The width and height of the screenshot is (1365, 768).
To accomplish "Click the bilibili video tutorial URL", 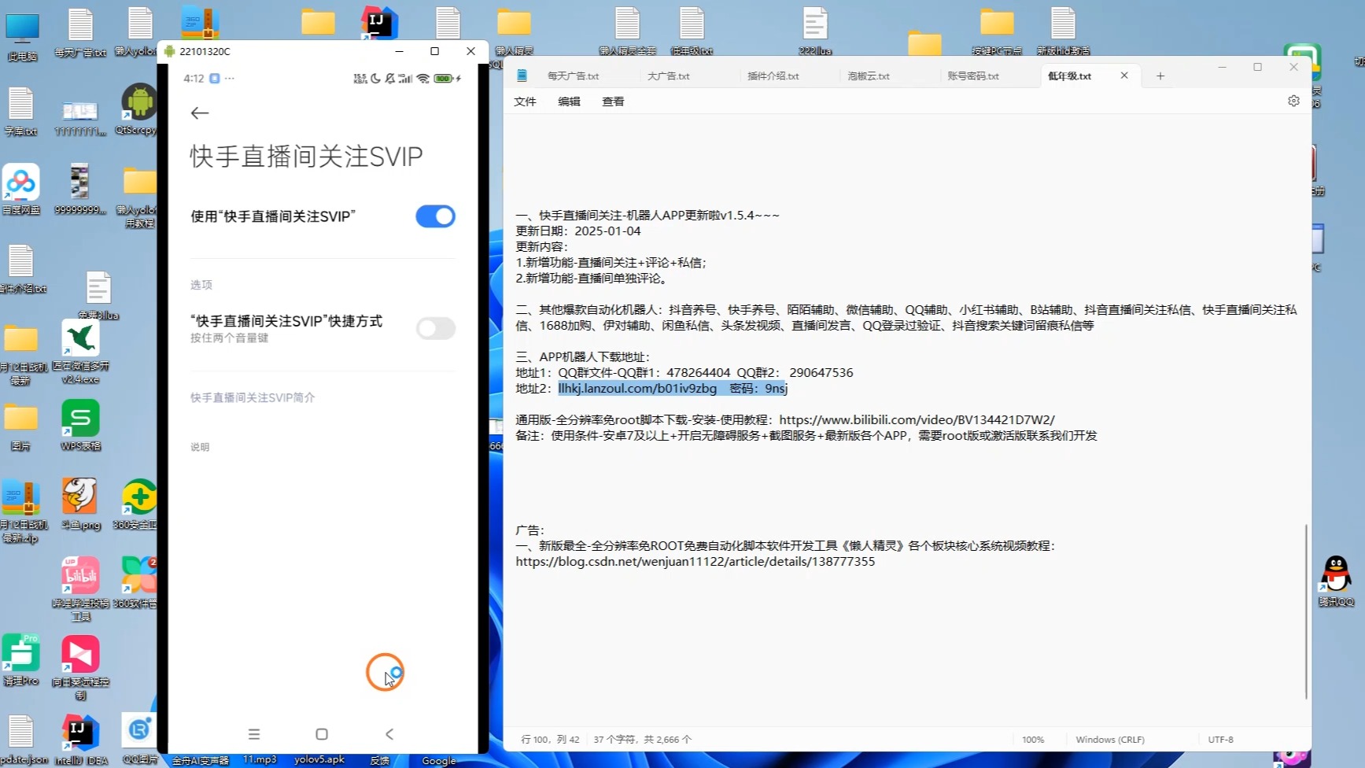I will point(917,420).
